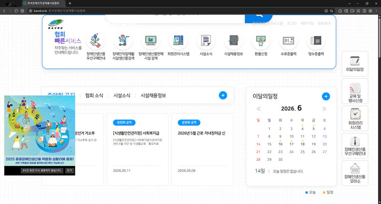The image size is (381, 204).
Task: Open the 환불신청 refund icon
Action: 261,41
